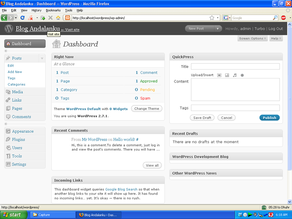Viewport: 292px width, 219px height.
Task: Click the WordPress logo icon in header
Action: coord(9,28)
